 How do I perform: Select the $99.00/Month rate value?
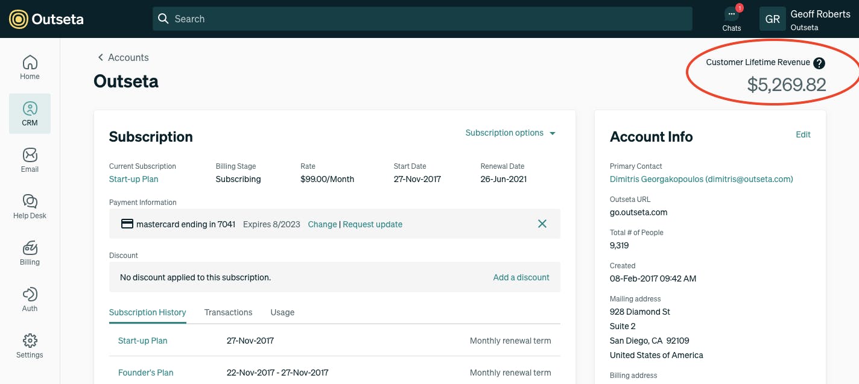[x=327, y=179]
